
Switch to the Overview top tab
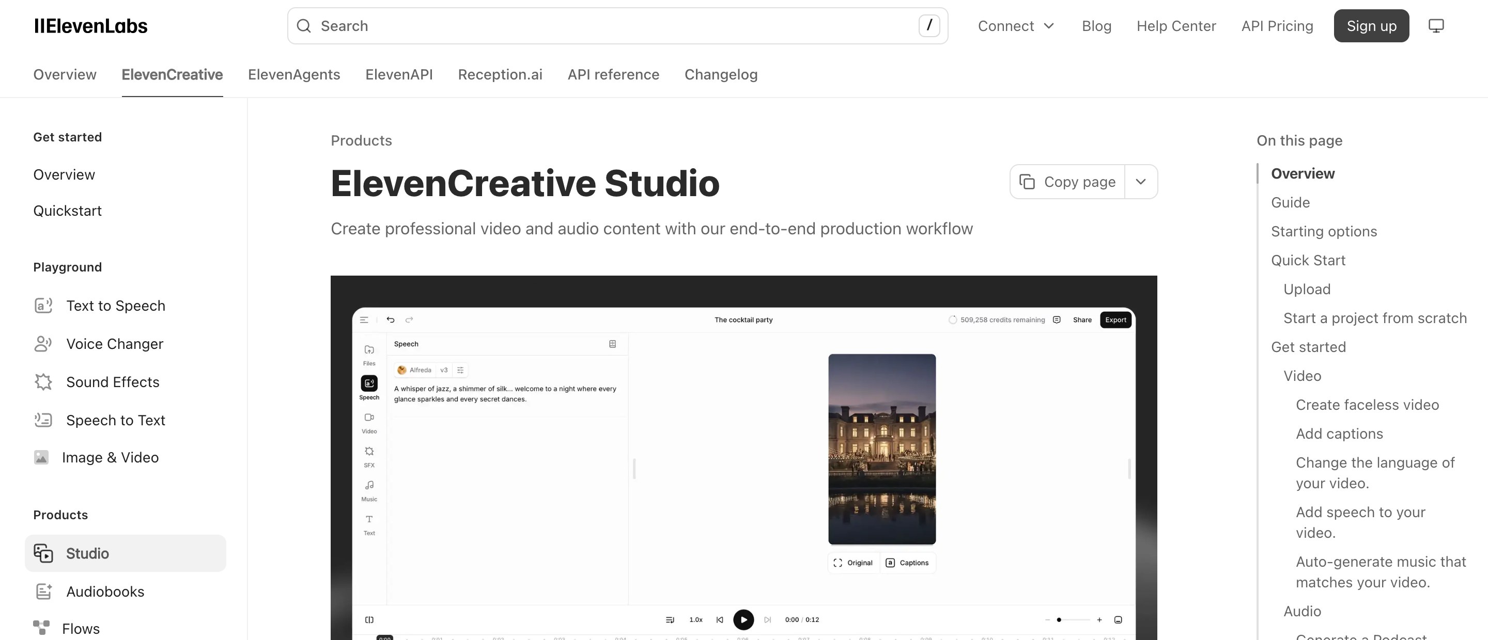65,74
